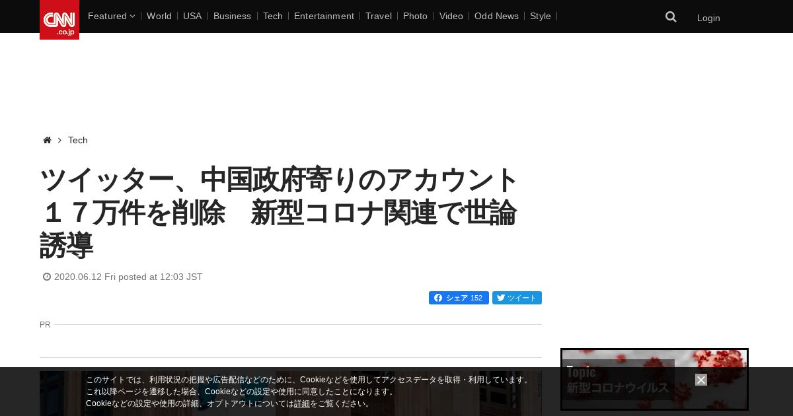Open the USA section
Viewport: 793px width, 416px height.
(x=192, y=16)
